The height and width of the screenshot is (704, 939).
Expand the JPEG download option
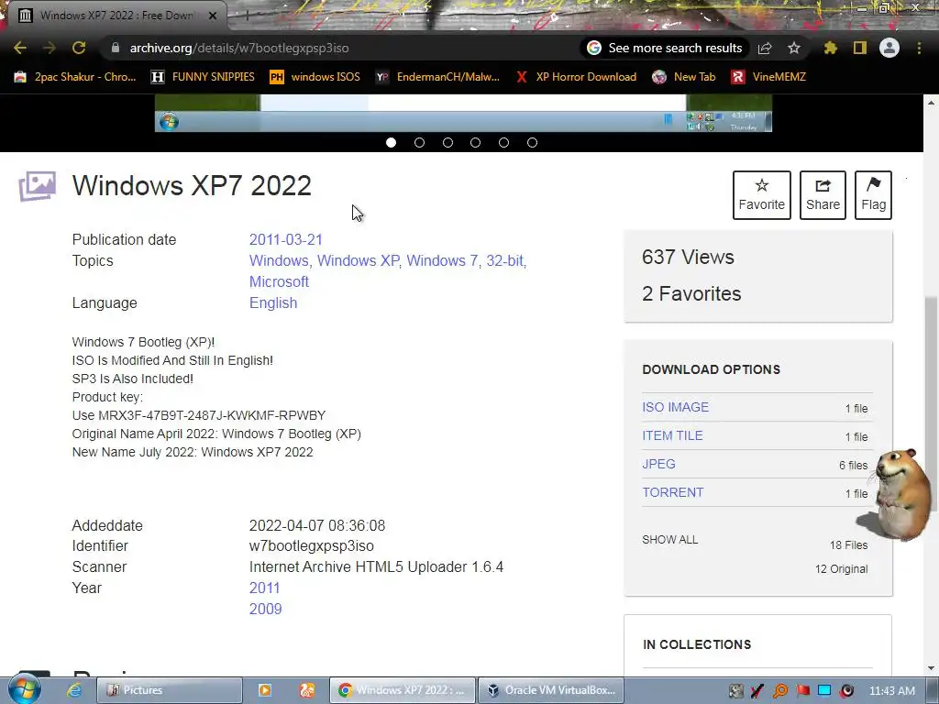pos(658,464)
